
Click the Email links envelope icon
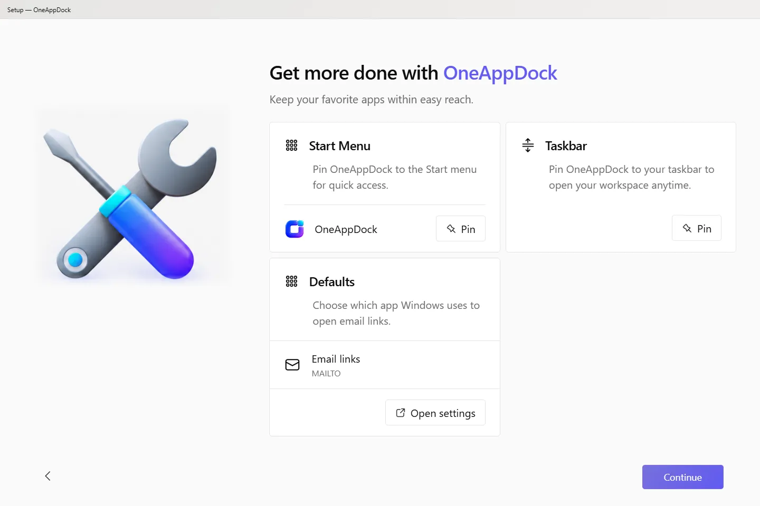point(292,365)
